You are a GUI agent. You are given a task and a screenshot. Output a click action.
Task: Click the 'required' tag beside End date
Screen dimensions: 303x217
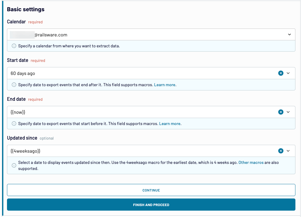[x=35, y=100]
